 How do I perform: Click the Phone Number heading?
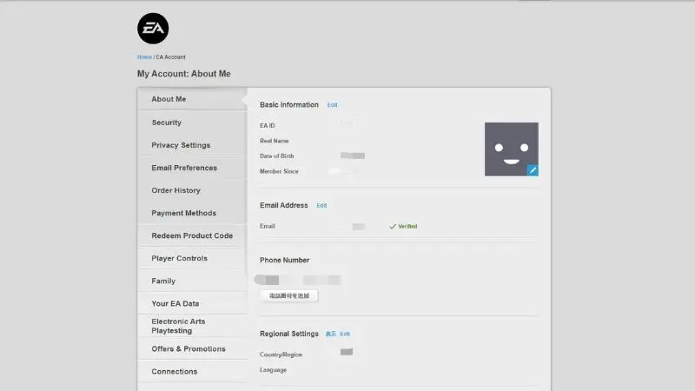[285, 260]
